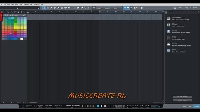The width and height of the screenshot is (200, 112).
Task: Click the Re-Index Presets button
Action: coord(182,97)
